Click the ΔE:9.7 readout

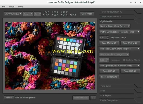[73, 15]
